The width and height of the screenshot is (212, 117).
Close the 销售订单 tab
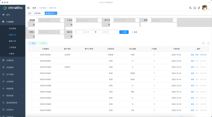click(x=55, y=13)
